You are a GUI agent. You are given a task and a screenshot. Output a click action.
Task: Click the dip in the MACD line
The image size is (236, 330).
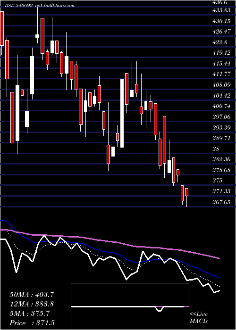pos(160,309)
